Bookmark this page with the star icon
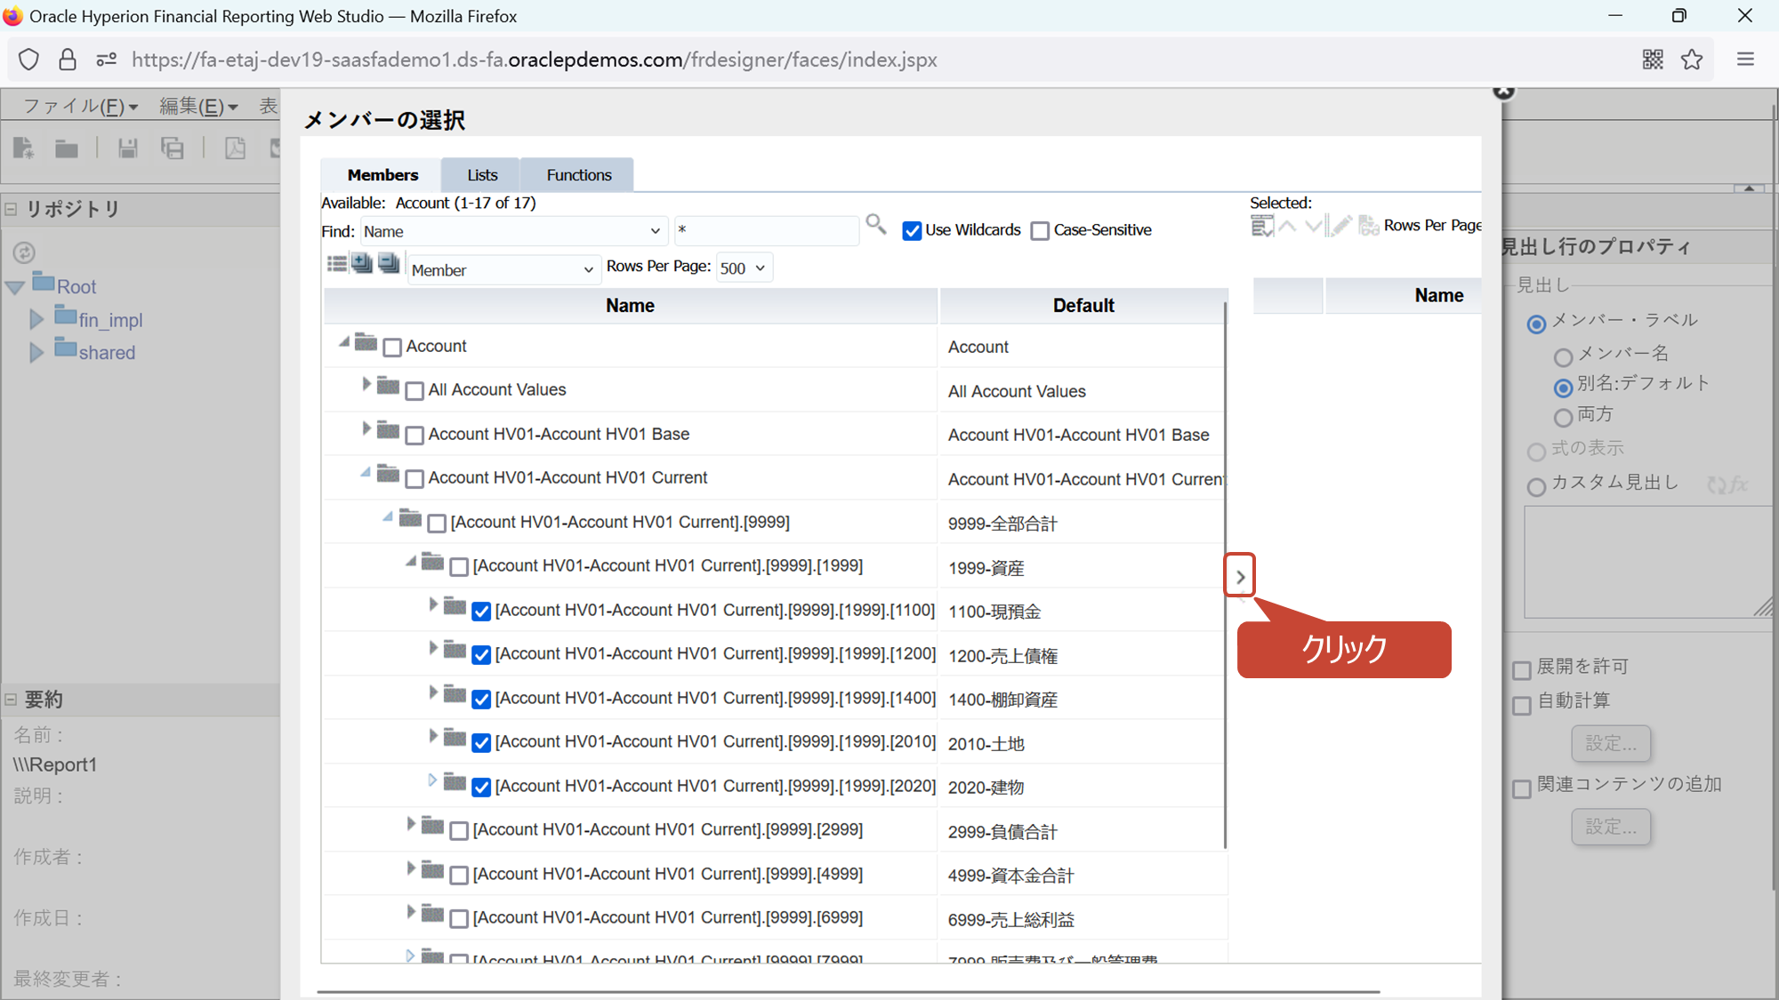 pos(1692,60)
